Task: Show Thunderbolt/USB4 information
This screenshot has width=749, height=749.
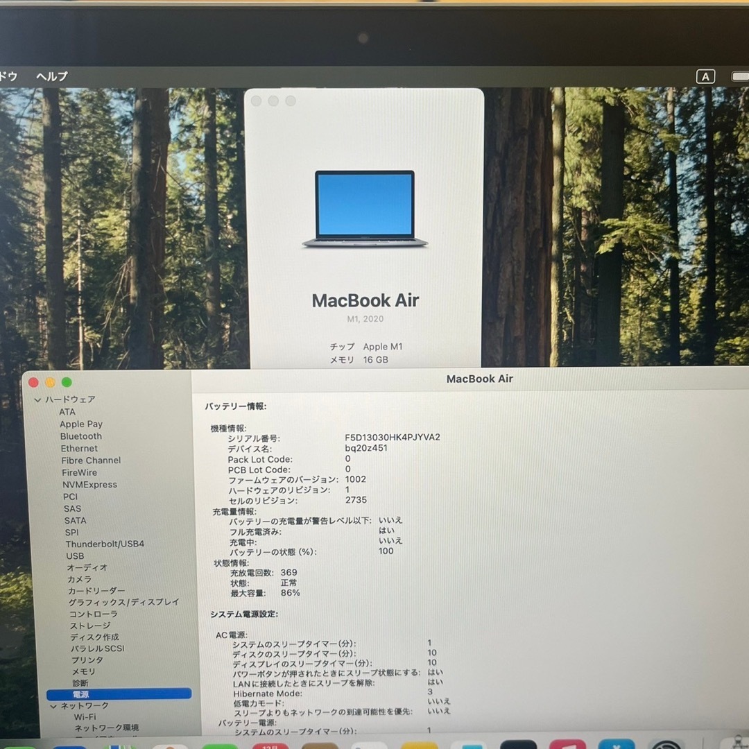Action: tap(105, 544)
